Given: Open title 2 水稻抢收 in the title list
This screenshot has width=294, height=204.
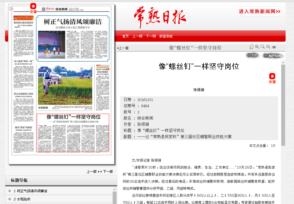Looking at the screenshot, I should tap(22, 199).
